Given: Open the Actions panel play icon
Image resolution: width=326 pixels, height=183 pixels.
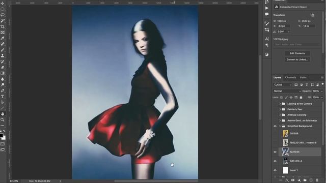Looking at the screenshot, I should [x=267, y=8].
